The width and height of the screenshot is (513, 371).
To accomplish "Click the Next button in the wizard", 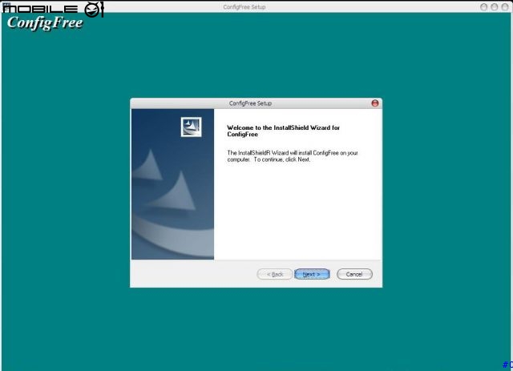I will click(312, 274).
